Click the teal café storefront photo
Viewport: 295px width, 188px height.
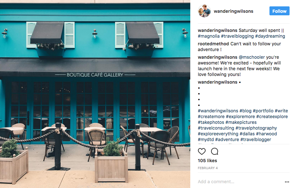point(95,94)
